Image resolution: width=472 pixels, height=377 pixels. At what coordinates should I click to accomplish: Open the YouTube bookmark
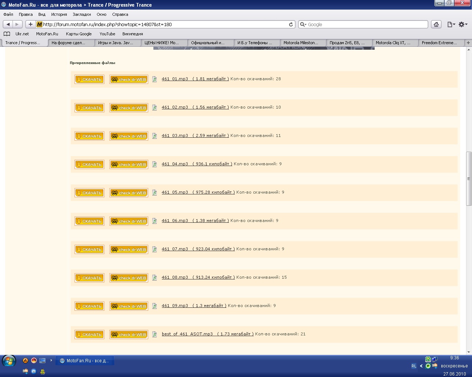click(x=107, y=34)
